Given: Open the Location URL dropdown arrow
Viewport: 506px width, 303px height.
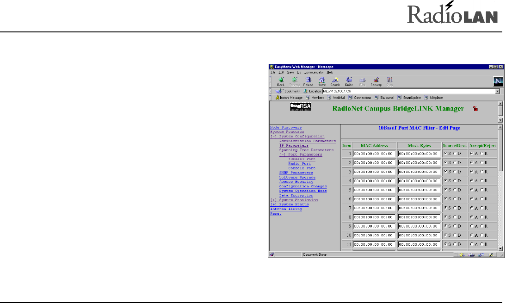Looking at the screenshot, I should pyautogui.click(x=498, y=92).
